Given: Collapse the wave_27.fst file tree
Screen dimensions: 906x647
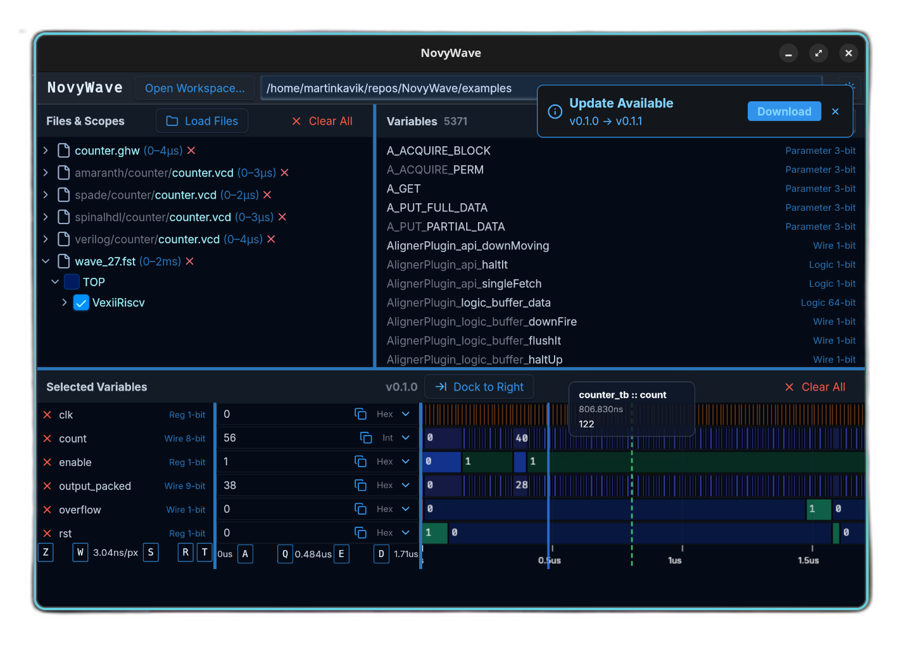Looking at the screenshot, I should [45, 261].
